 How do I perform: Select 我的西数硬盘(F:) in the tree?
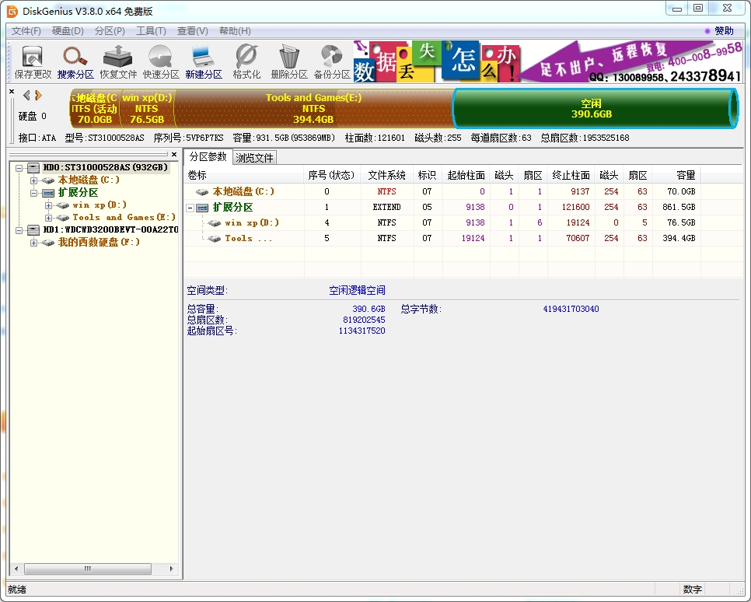tap(100, 242)
